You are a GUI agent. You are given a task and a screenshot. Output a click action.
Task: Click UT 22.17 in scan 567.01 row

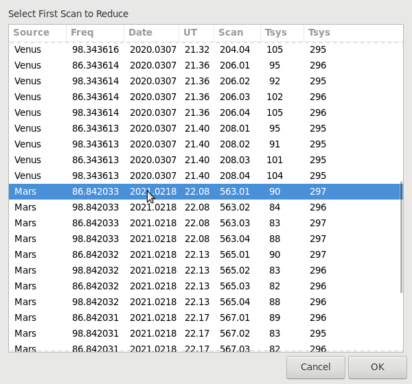[197, 317]
